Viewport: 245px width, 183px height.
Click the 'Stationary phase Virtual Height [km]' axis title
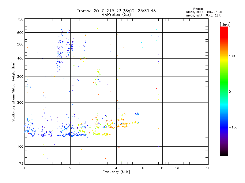[13, 91]
